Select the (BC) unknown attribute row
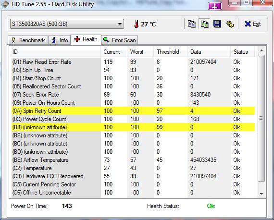 133,144
